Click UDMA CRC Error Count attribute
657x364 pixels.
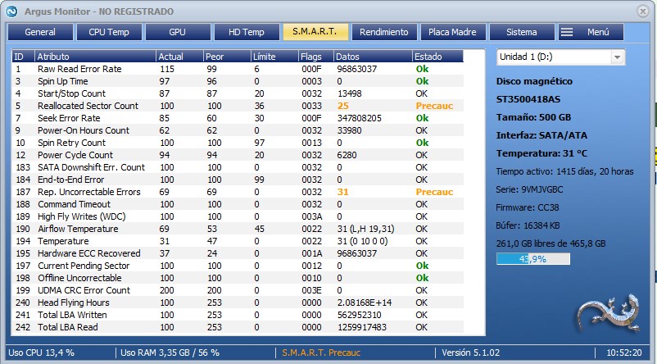coord(84,290)
